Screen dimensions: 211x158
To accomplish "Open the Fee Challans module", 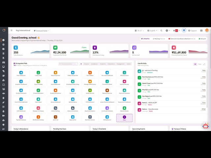I will click(x=90, y=73).
